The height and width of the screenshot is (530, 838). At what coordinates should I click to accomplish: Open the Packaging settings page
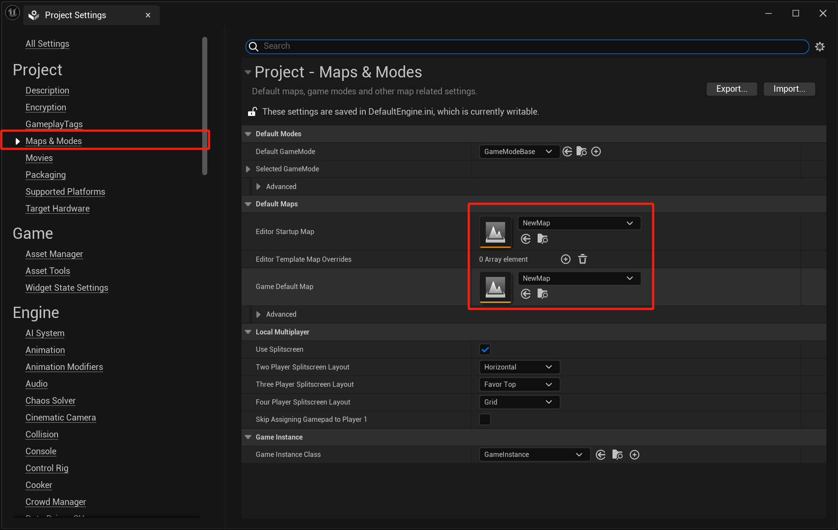tap(45, 175)
